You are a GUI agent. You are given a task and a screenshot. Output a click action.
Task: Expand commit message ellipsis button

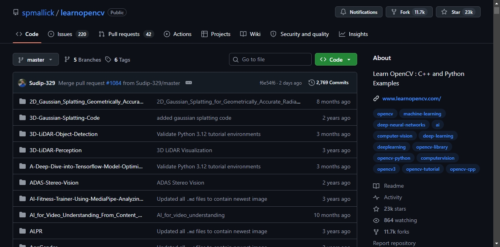(x=189, y=83)
